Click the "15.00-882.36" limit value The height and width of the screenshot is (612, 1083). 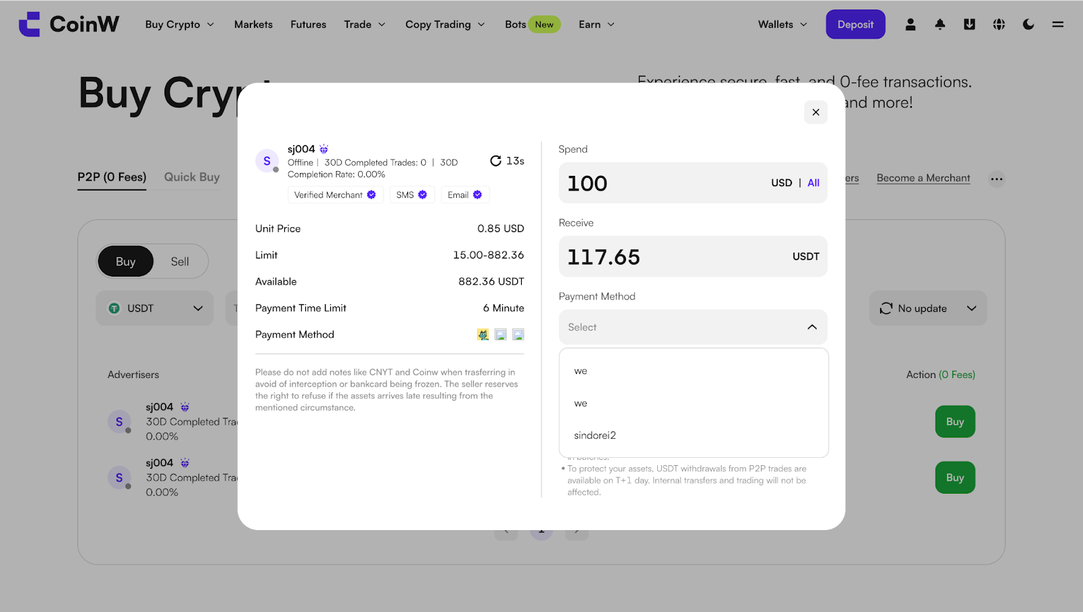point(489,255)
